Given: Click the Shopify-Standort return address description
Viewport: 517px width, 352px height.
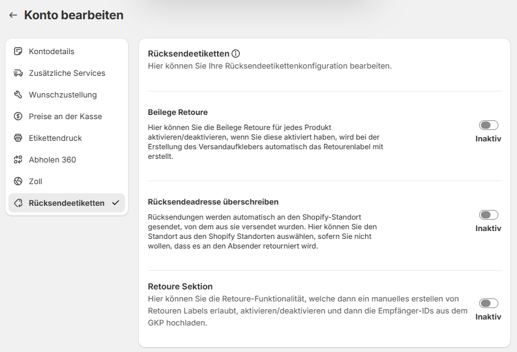Looking at the screenshot, I should click(262, 232).
